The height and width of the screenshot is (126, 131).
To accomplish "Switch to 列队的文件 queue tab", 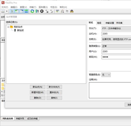I will [8, 119].
